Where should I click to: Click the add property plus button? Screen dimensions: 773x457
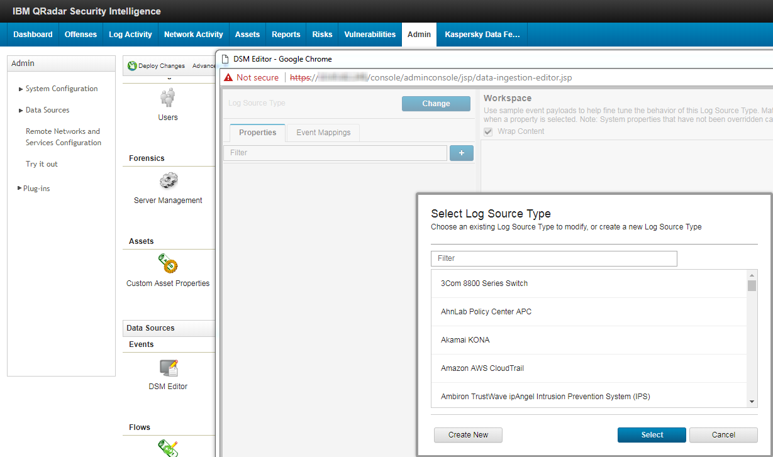(x=461, y=153)
